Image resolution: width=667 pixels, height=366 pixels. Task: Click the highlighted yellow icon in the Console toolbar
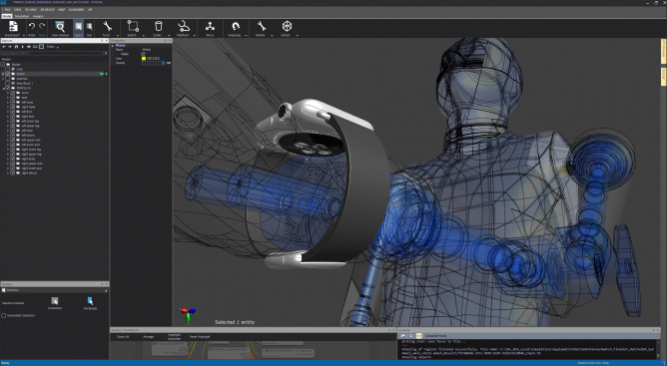pyautogui.click(x=418, y=336)
